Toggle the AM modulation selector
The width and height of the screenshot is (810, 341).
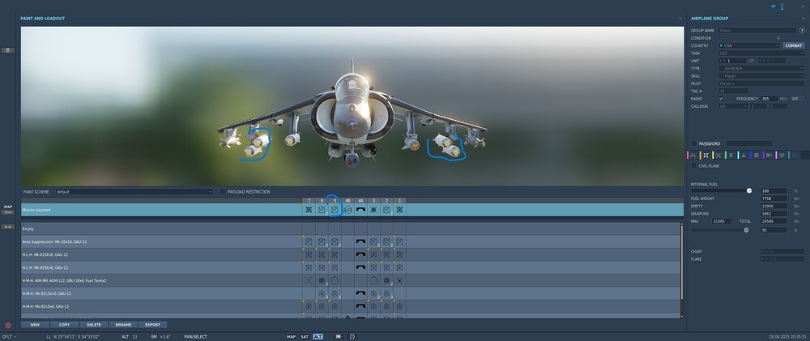797,99
